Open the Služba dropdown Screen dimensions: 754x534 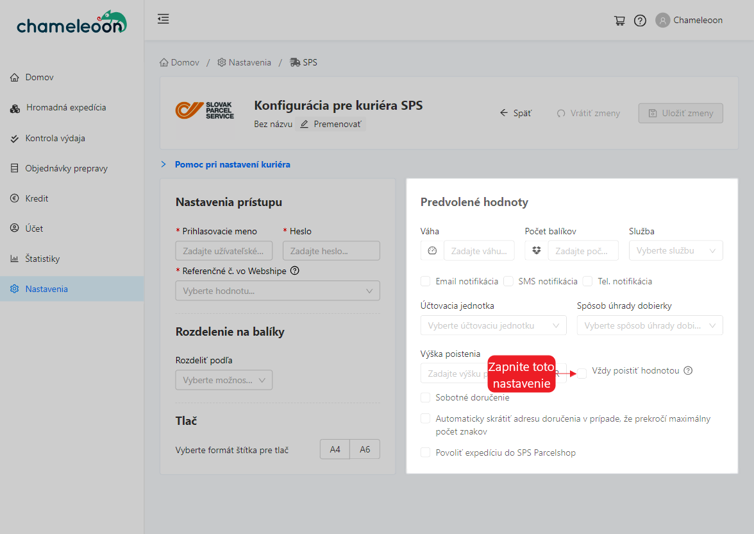(x=676, y=251)
